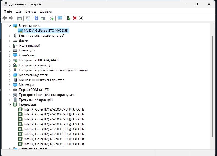
Task: Click the Клавіатури keyboard icon
Action: (15, 50)
